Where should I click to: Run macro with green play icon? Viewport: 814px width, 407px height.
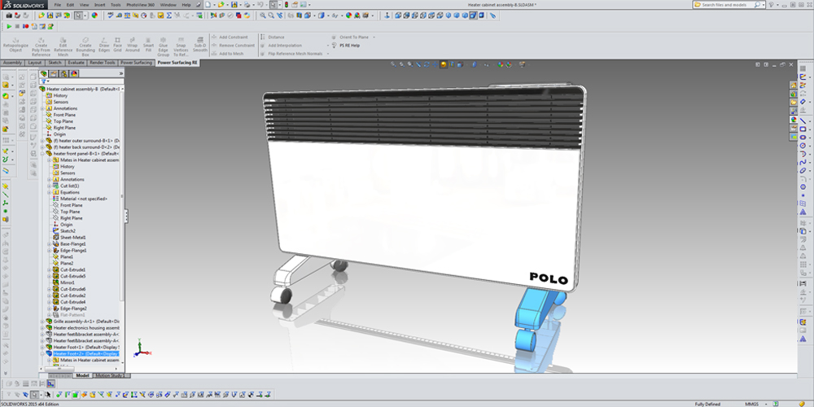click(x=9, y=26)
